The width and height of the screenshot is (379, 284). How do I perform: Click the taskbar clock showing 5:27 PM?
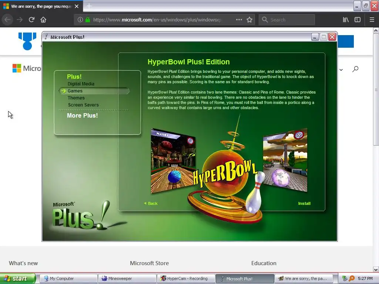click(x=365, y=278)
